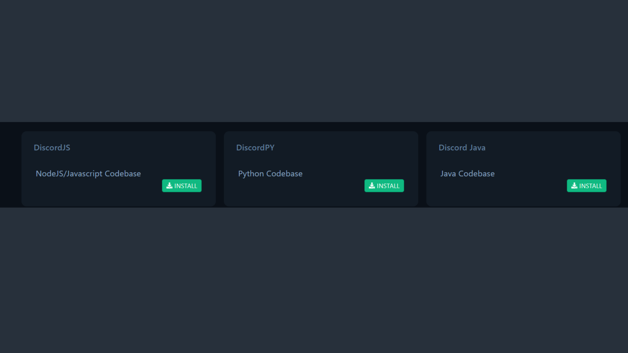
Task: Click the NodeJS/Javascript Codebase description
Action: pos(88,174)
